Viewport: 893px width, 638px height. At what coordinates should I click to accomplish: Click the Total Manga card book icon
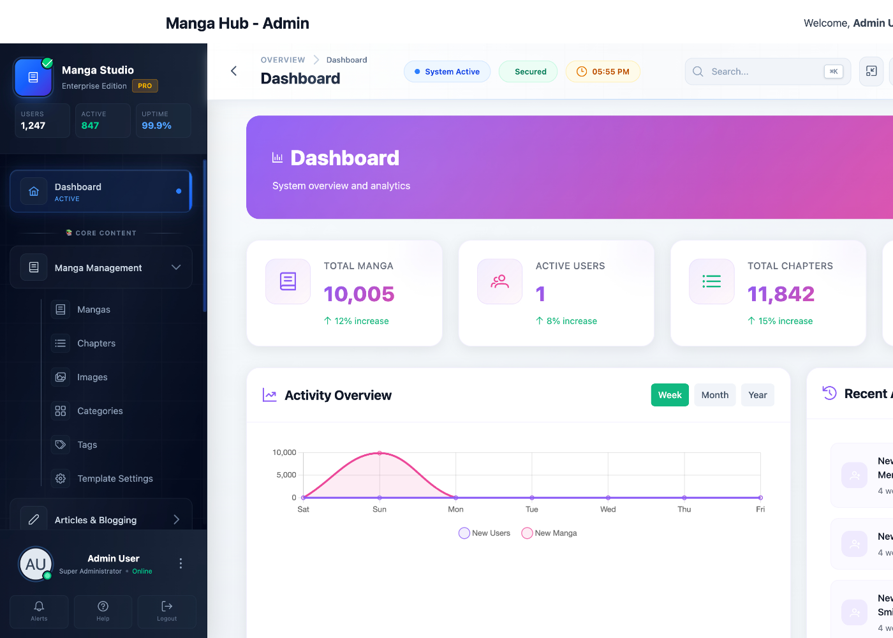coord(288,281)
